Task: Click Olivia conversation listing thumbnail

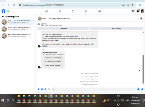Action: pos(4,29)
